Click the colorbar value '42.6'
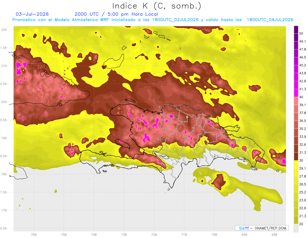Screen dimensions: 308x238 pyautogui.click(x=303, y=81)
